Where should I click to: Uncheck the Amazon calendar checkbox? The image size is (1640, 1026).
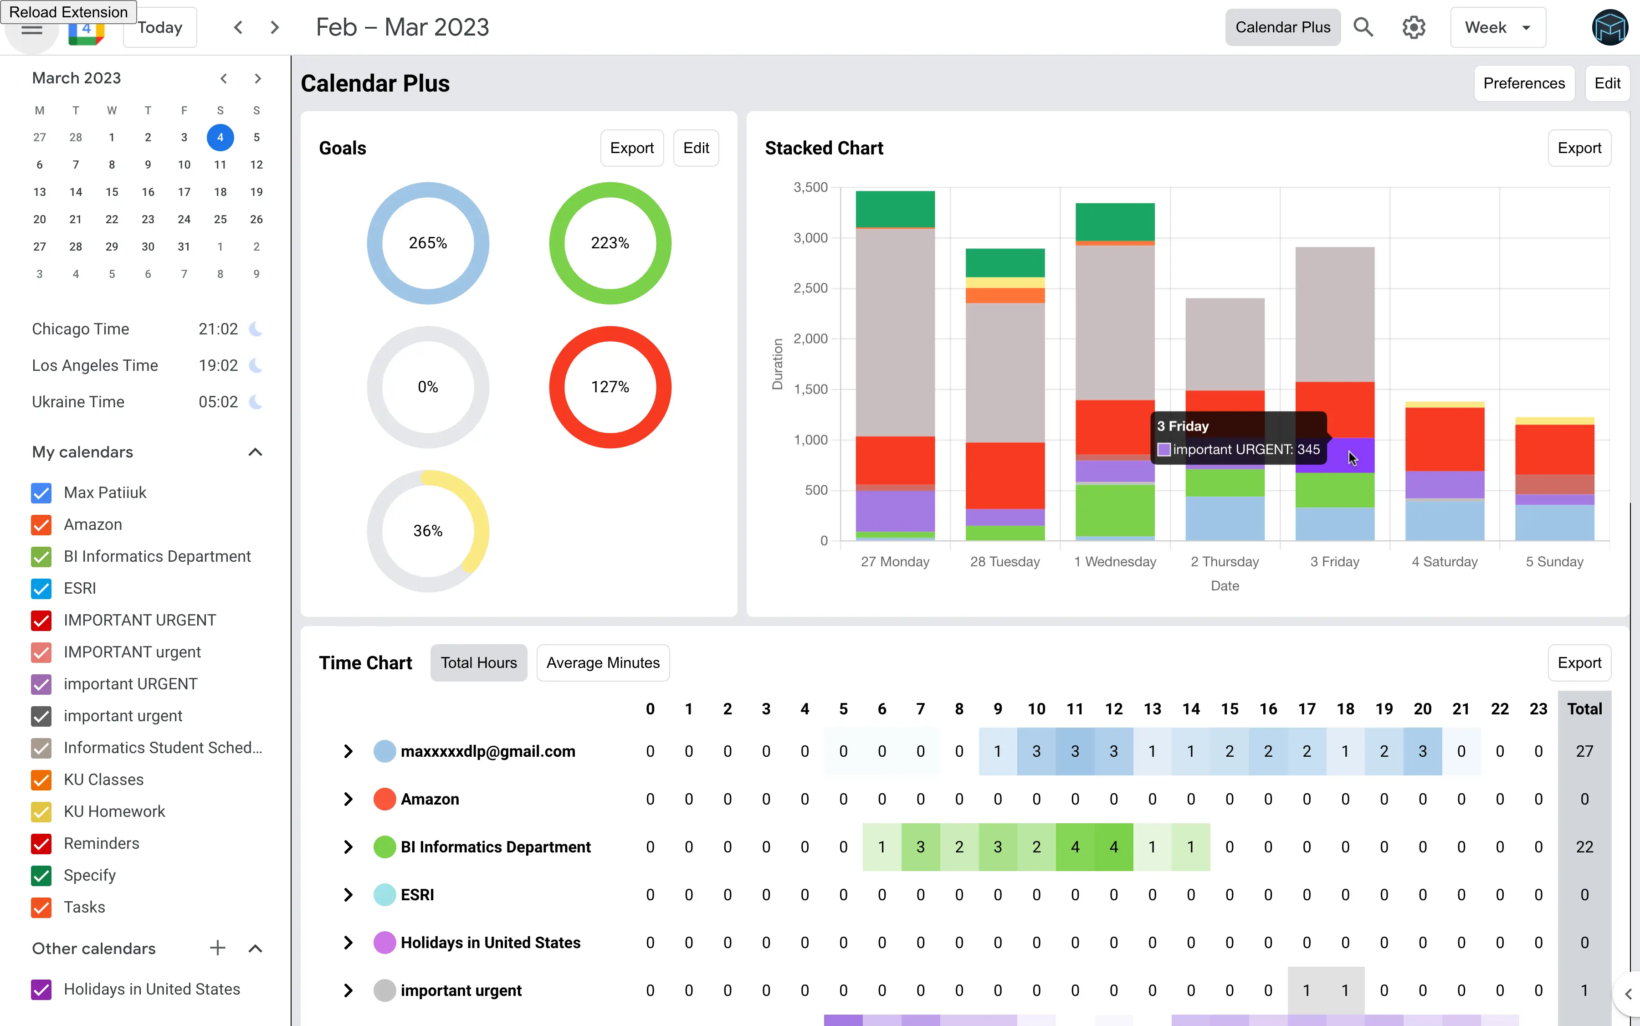[41, 524]
